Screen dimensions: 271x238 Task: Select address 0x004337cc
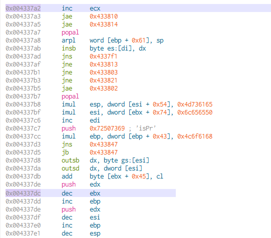point(23,136)
